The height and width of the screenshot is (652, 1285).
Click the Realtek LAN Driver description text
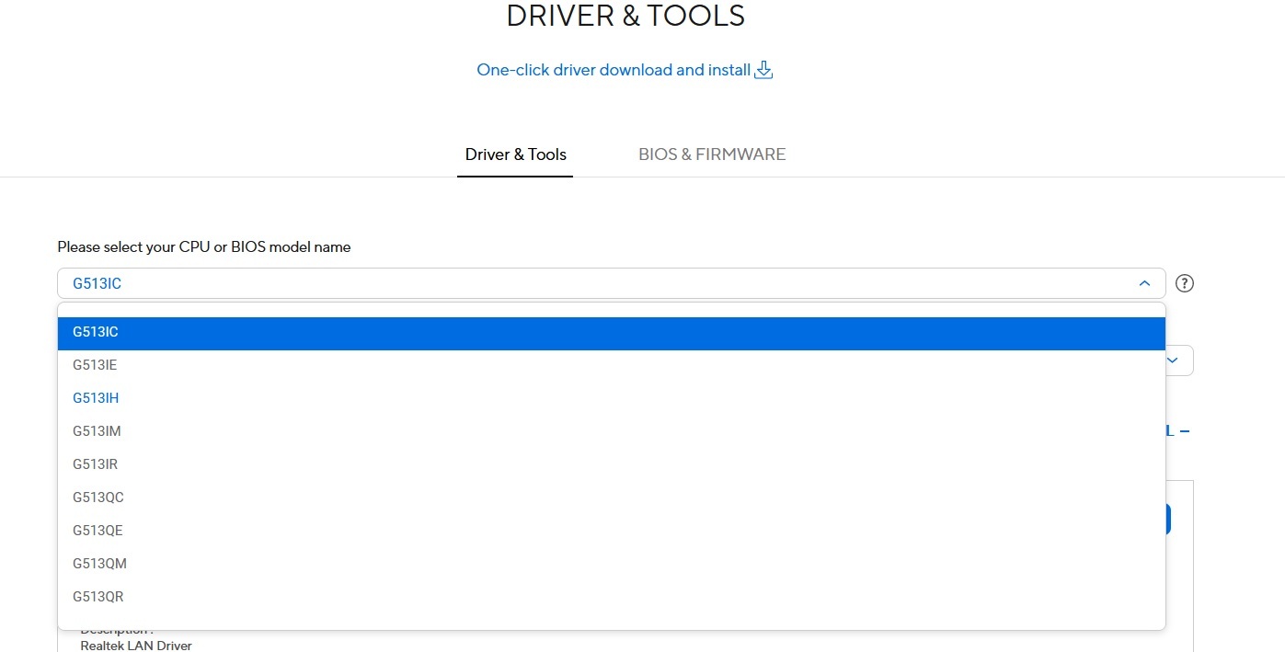(x=136, y=646)
